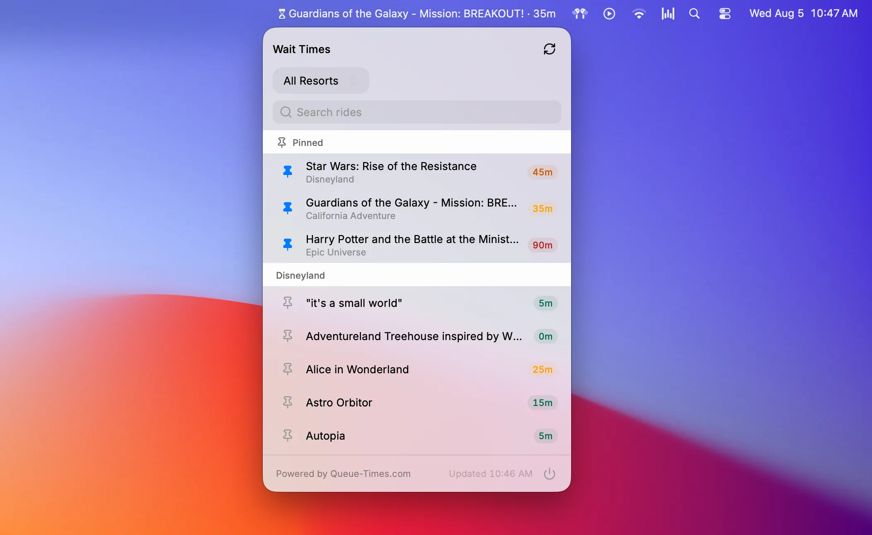The height and width of the screenshot is (535, 872).
Task: Click Wait Times menu bar item showing Guardians
Action: point(417,14)
